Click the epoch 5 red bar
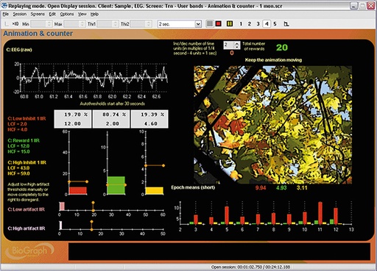 (227, 215)
